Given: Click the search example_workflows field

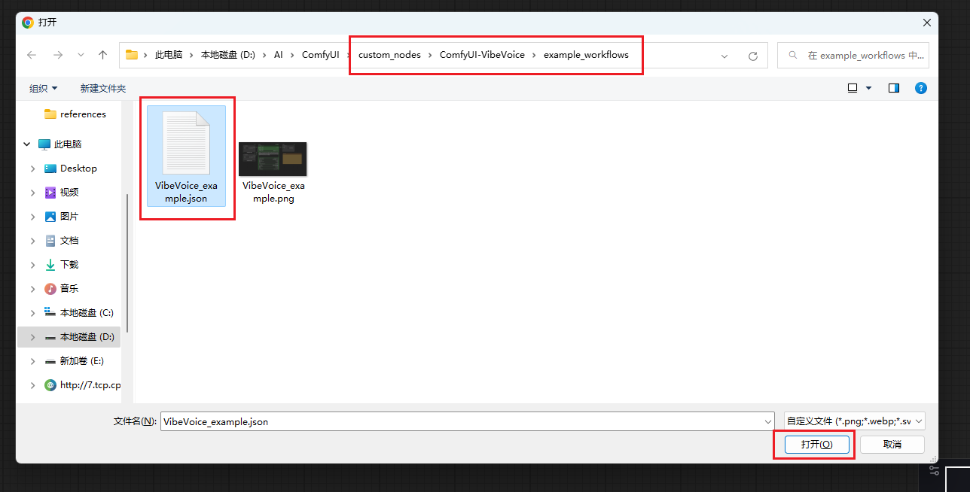Looking at the screenshot, I should [x=853, y=55].
